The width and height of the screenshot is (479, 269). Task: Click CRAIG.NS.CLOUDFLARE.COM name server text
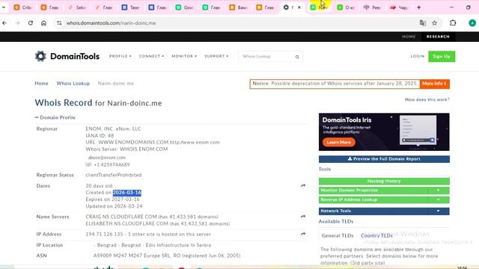tap(121, 217)
